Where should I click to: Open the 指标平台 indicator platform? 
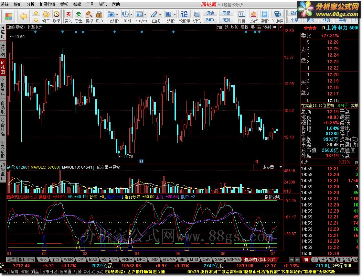(26, 260)
